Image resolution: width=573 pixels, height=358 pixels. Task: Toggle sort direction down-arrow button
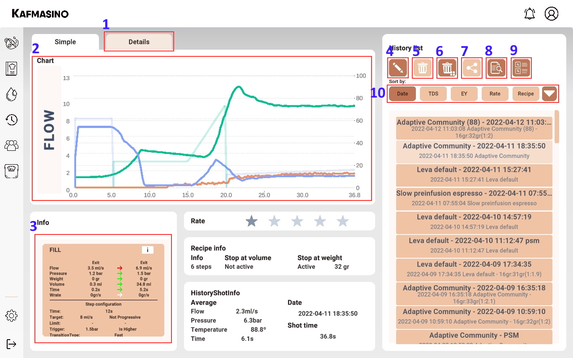550,94
